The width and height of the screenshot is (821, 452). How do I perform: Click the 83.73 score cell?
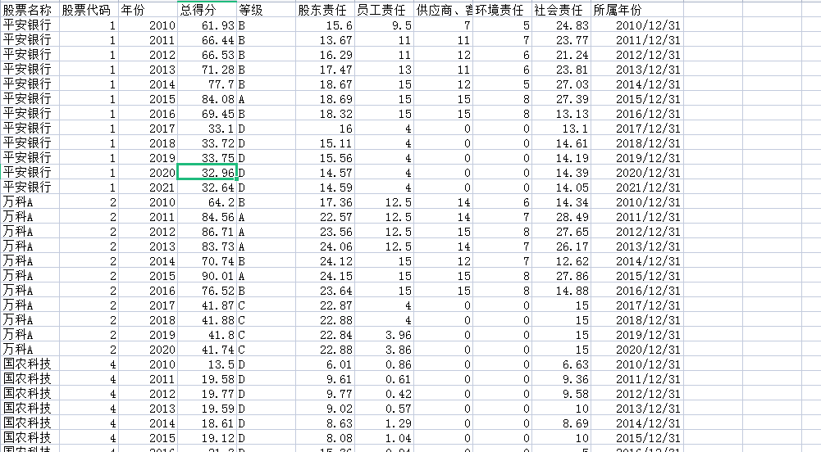click(x=207, y=246)
